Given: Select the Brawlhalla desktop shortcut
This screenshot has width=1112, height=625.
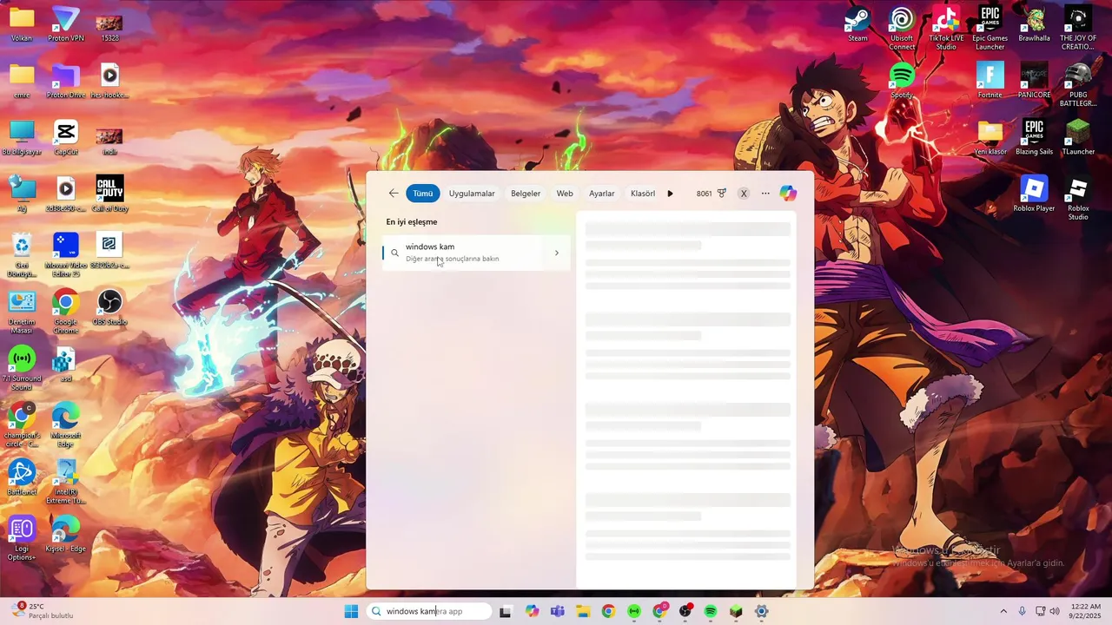Looking at the screenshot, I should [x=1034, y=24].
